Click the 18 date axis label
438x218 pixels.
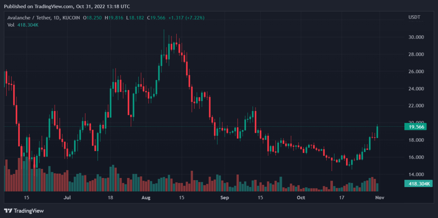click(x=111, y=198)
